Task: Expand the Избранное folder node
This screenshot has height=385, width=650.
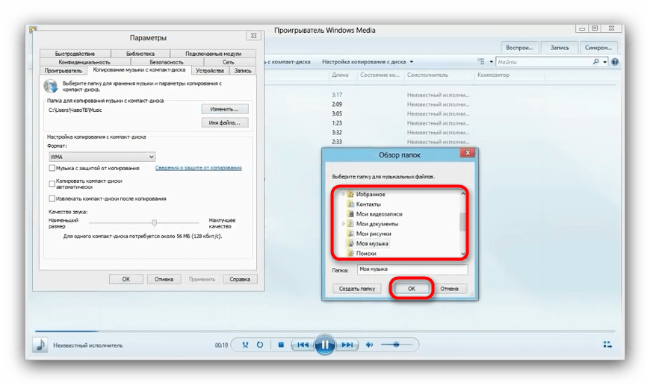Action: tap(343, 194)
